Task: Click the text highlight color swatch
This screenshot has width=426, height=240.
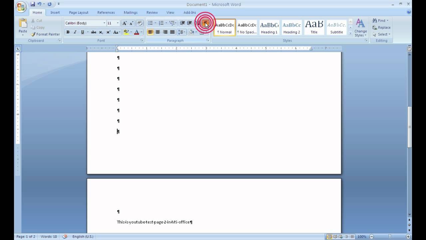Action: [x=126, y=32]
